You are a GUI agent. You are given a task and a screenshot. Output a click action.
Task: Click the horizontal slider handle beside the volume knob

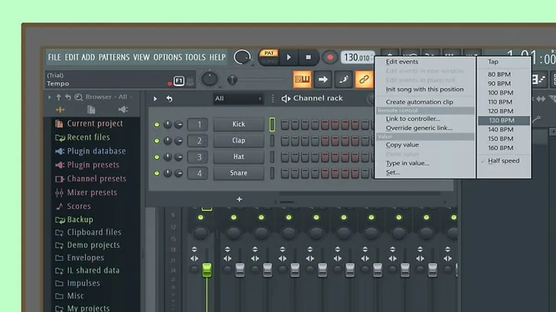tap(232, 80)
